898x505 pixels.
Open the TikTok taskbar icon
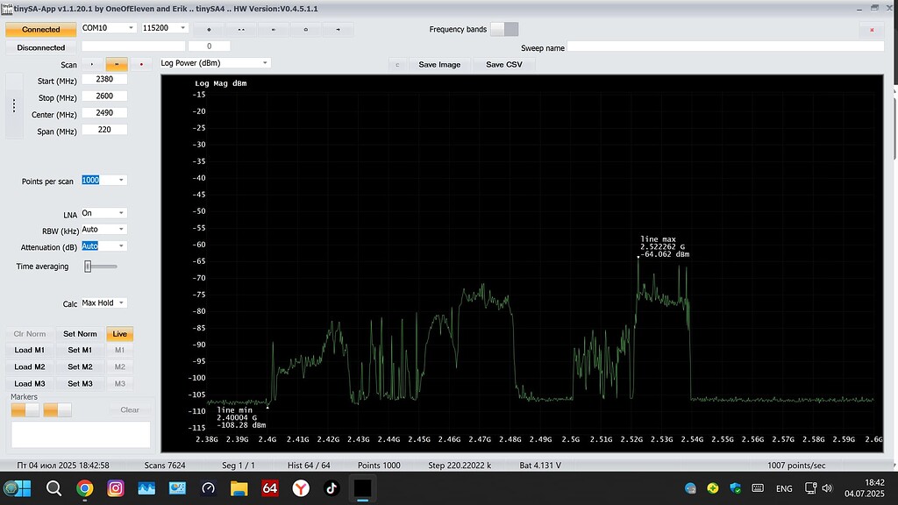pyautogui.click(x=331, y=488)
